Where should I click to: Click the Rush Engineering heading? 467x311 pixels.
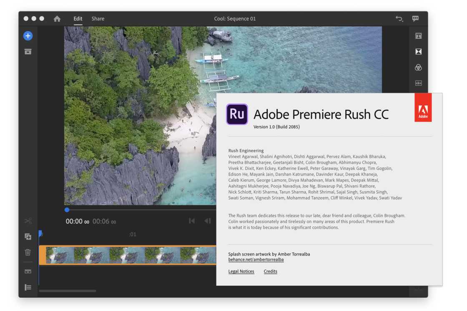pyautogui.click(x=246, y=151)
